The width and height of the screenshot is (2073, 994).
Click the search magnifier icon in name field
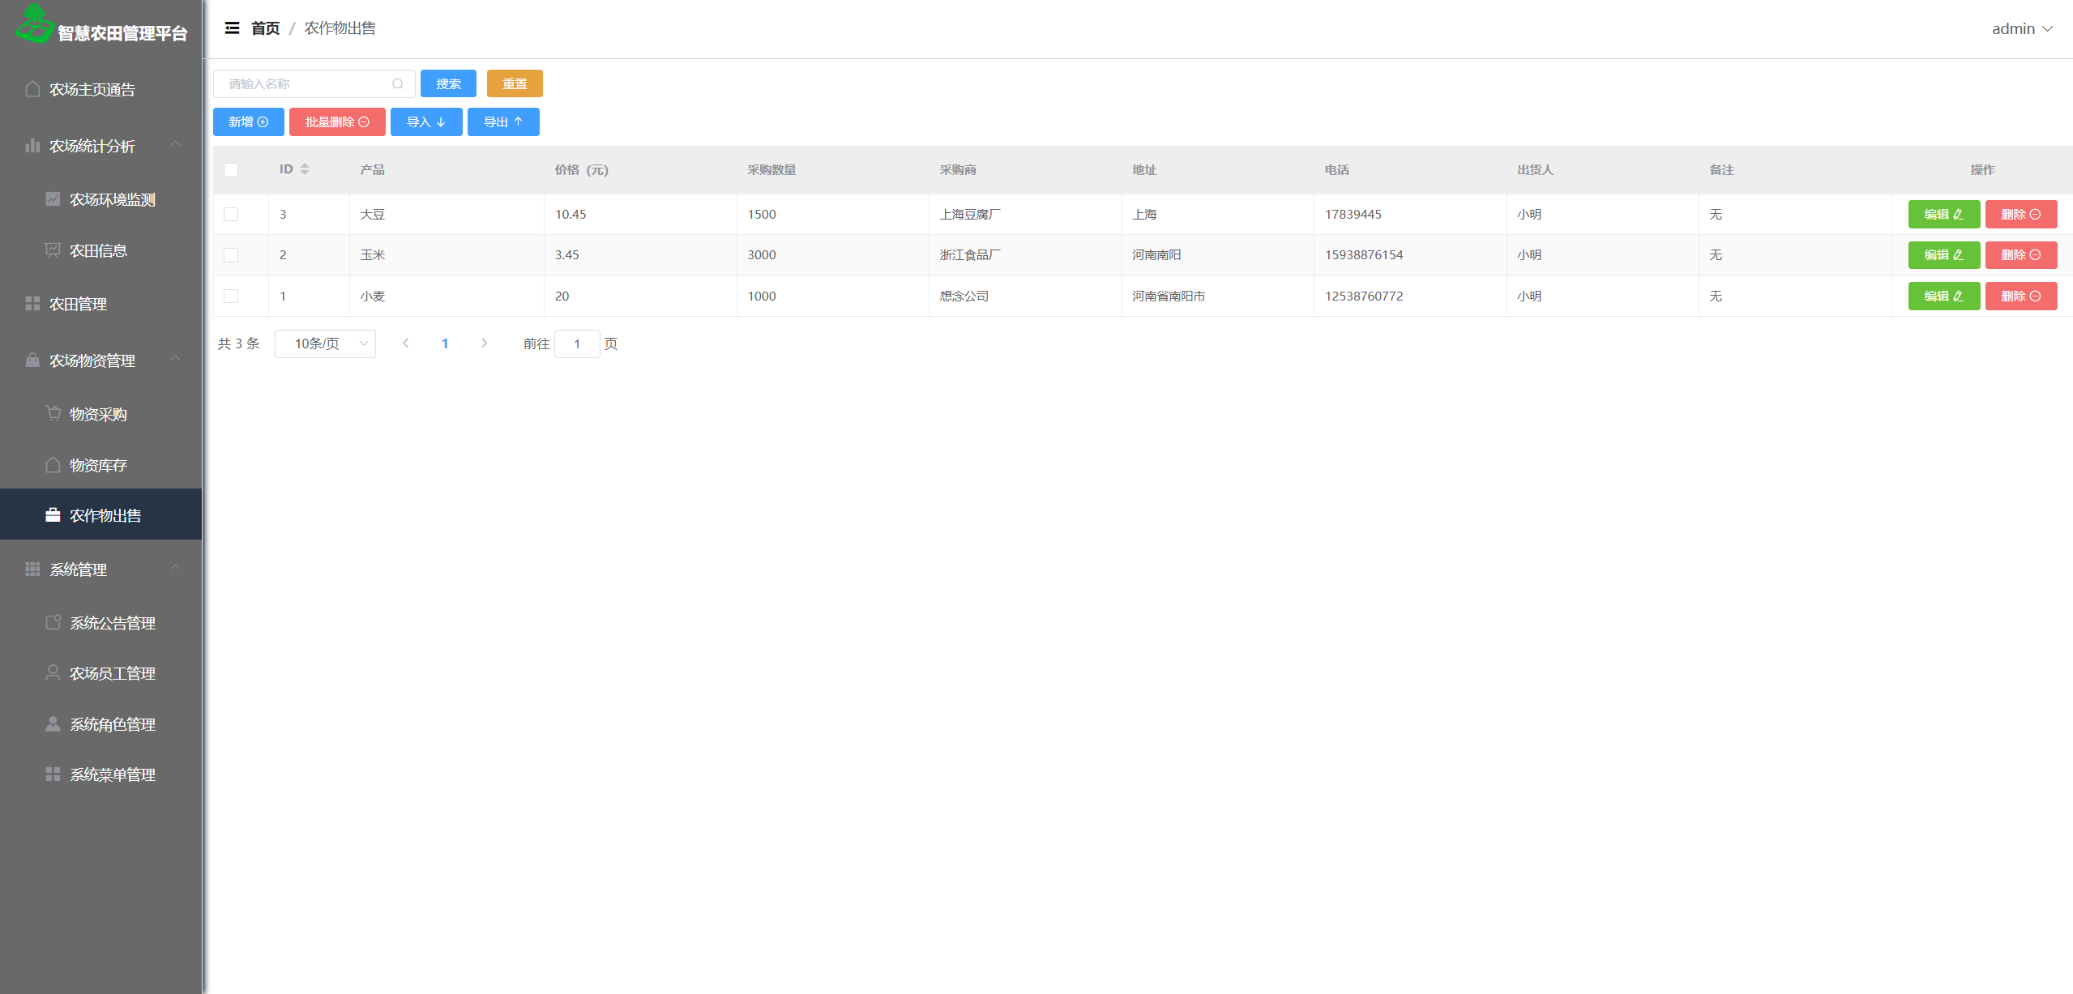(x=397, y=83)
